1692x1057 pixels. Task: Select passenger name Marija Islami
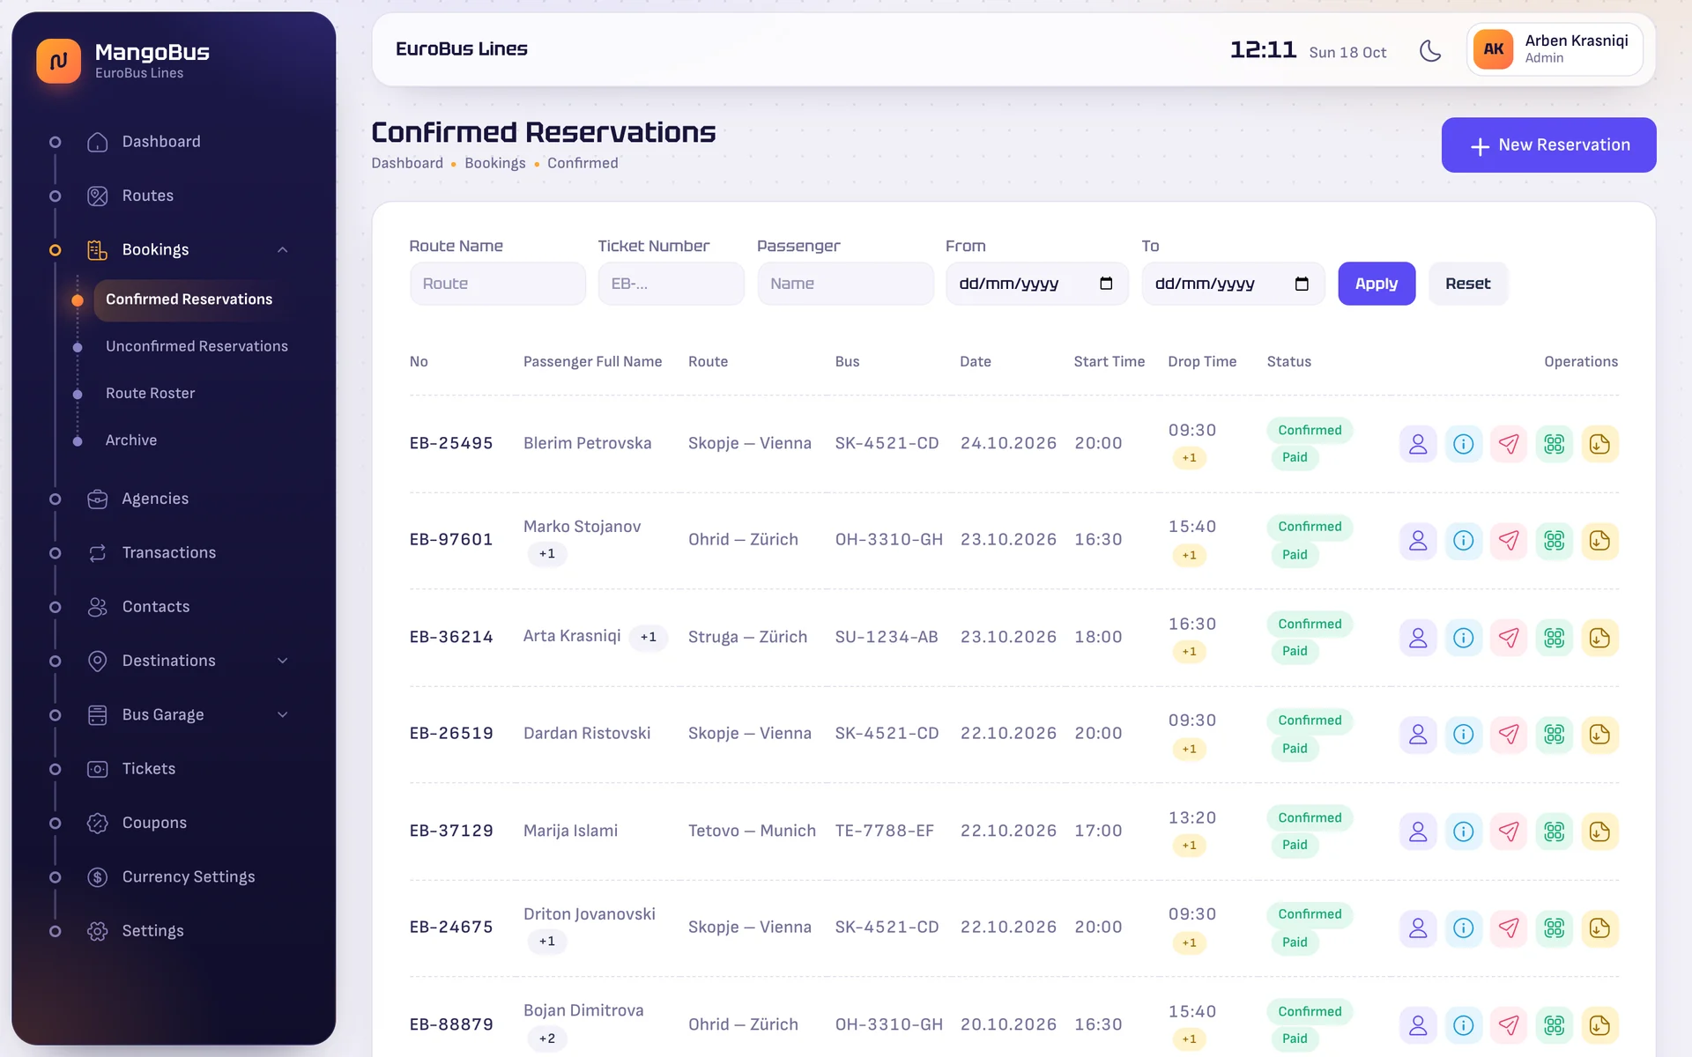click(x=570, y=831)
